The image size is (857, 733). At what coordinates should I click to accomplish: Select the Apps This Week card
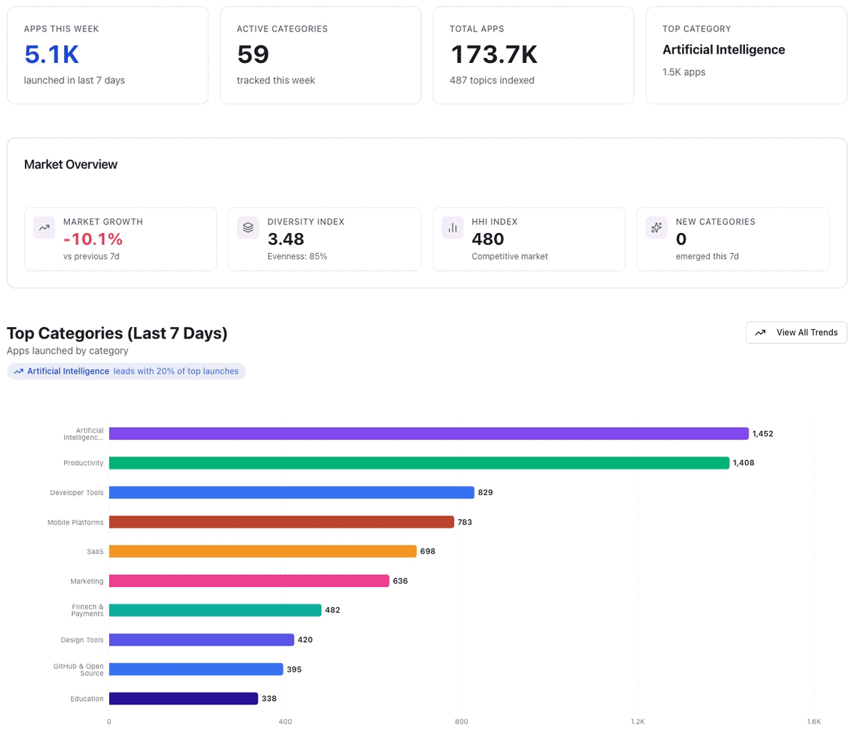[108, 56]
